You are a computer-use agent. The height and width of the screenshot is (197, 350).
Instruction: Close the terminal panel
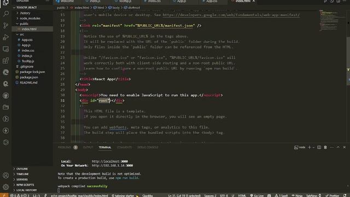pos(345,147)
